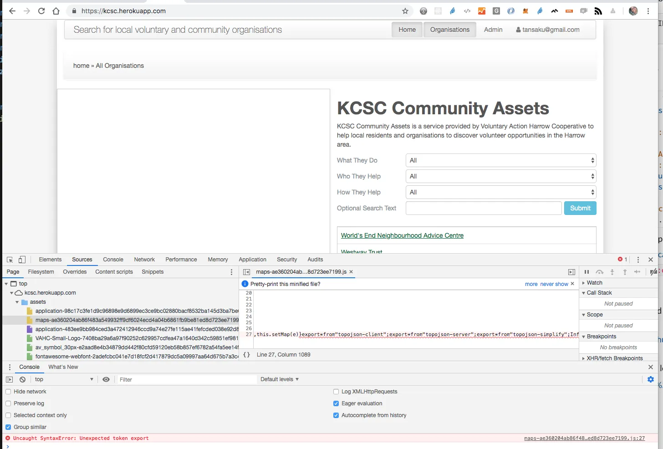Dismiss the pretty-print infobar

coord(572,284)
